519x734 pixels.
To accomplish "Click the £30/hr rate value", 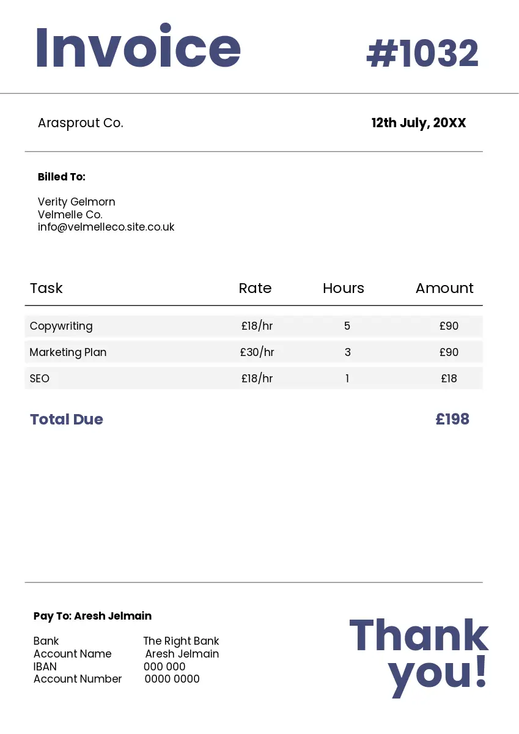I will 257,352.
